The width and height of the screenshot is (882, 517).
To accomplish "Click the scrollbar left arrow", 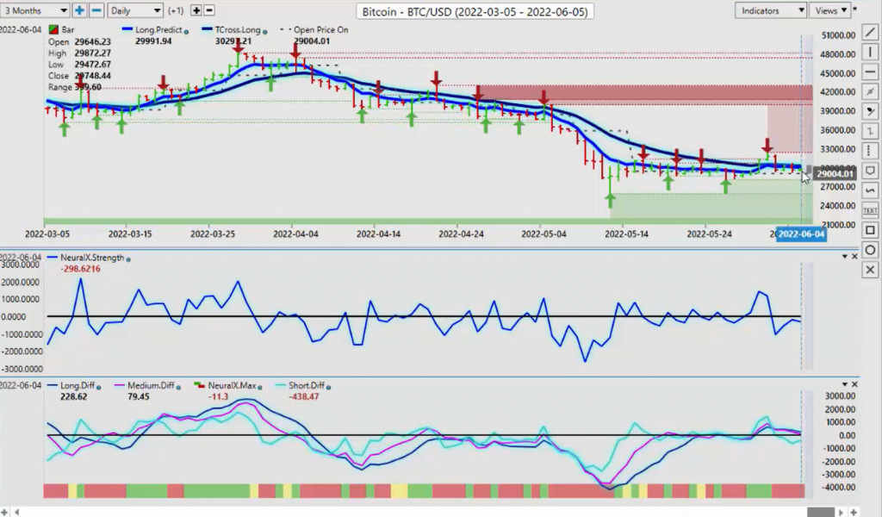I will coord(17,512).
